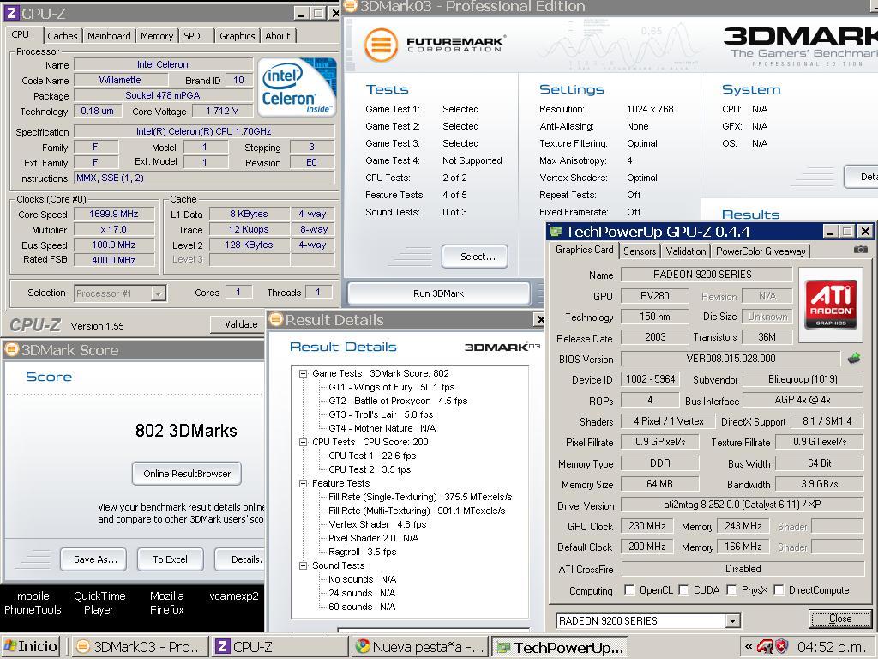Click the Run 3DMark button

pos(438,293)
